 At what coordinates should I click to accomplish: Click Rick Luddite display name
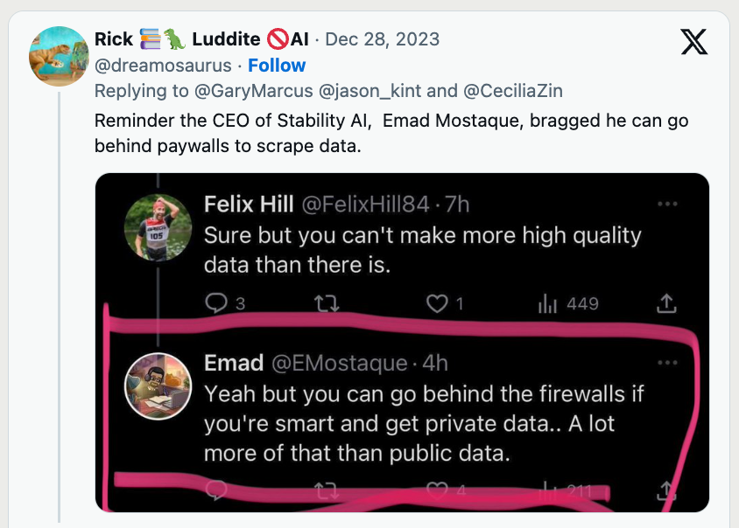pos(201,39)
